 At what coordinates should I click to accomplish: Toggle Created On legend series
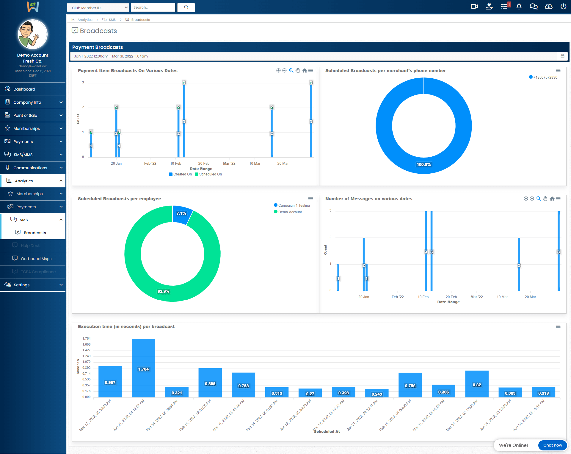pos(181,175)
